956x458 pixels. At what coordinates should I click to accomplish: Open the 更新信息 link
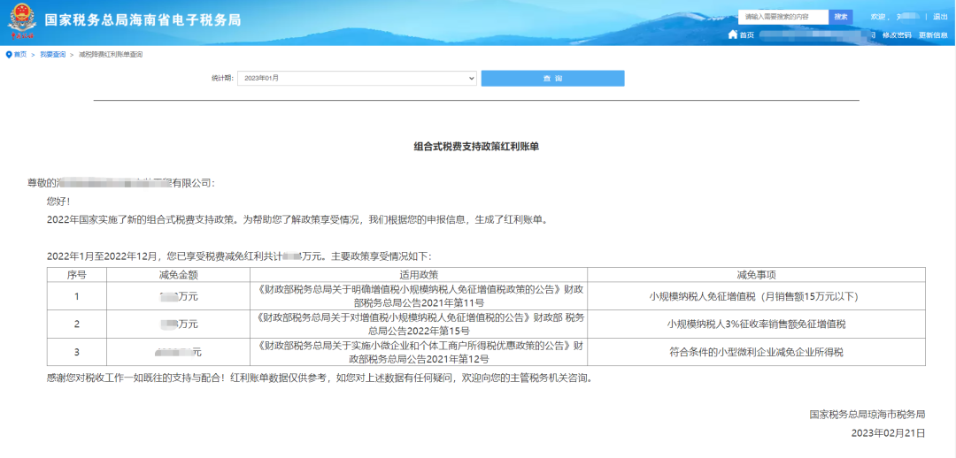coord(933,34)
